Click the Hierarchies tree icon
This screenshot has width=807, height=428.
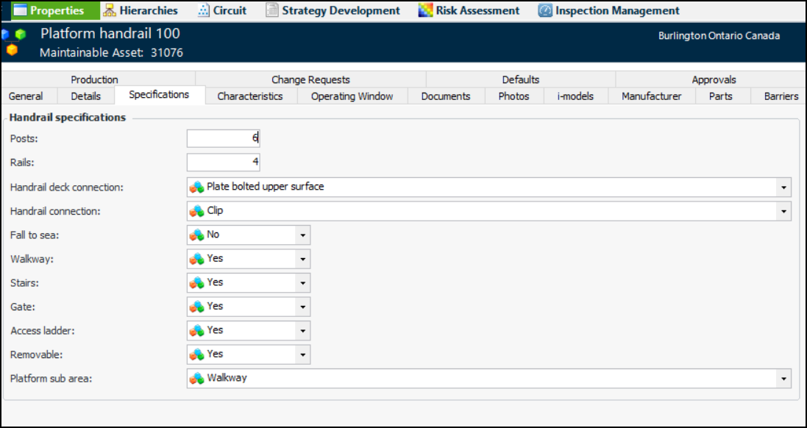point(110,10)
